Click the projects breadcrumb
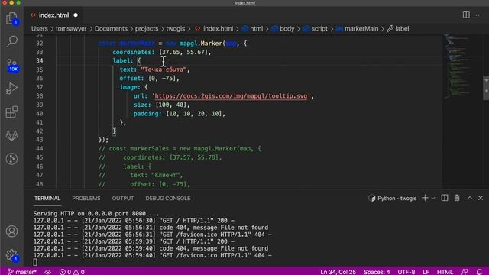 pyautogui.click(x=147, y=29)
